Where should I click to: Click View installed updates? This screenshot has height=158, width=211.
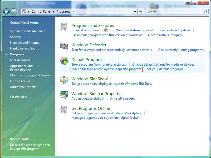tap(175, 30)
